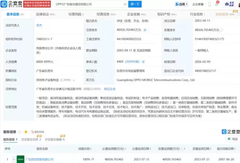
Task: Open the 知识产权 tab
Action: pyautogui.click(x=160, y=14)
